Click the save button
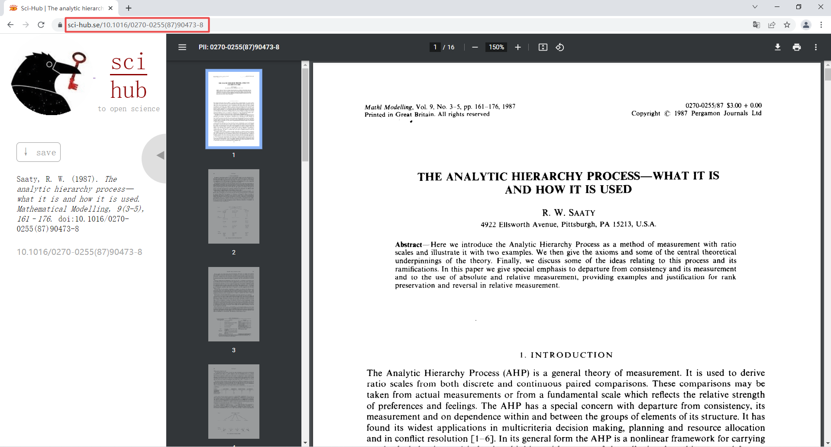 click(x=38, y=152)
